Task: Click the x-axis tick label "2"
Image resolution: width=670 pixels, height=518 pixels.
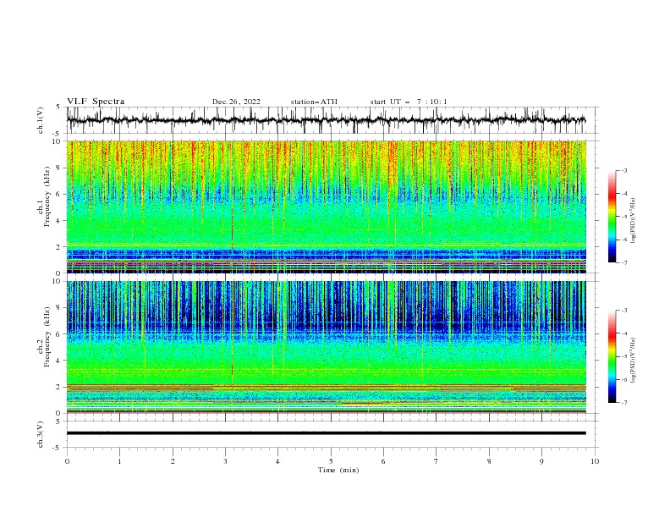Action: 173,461
